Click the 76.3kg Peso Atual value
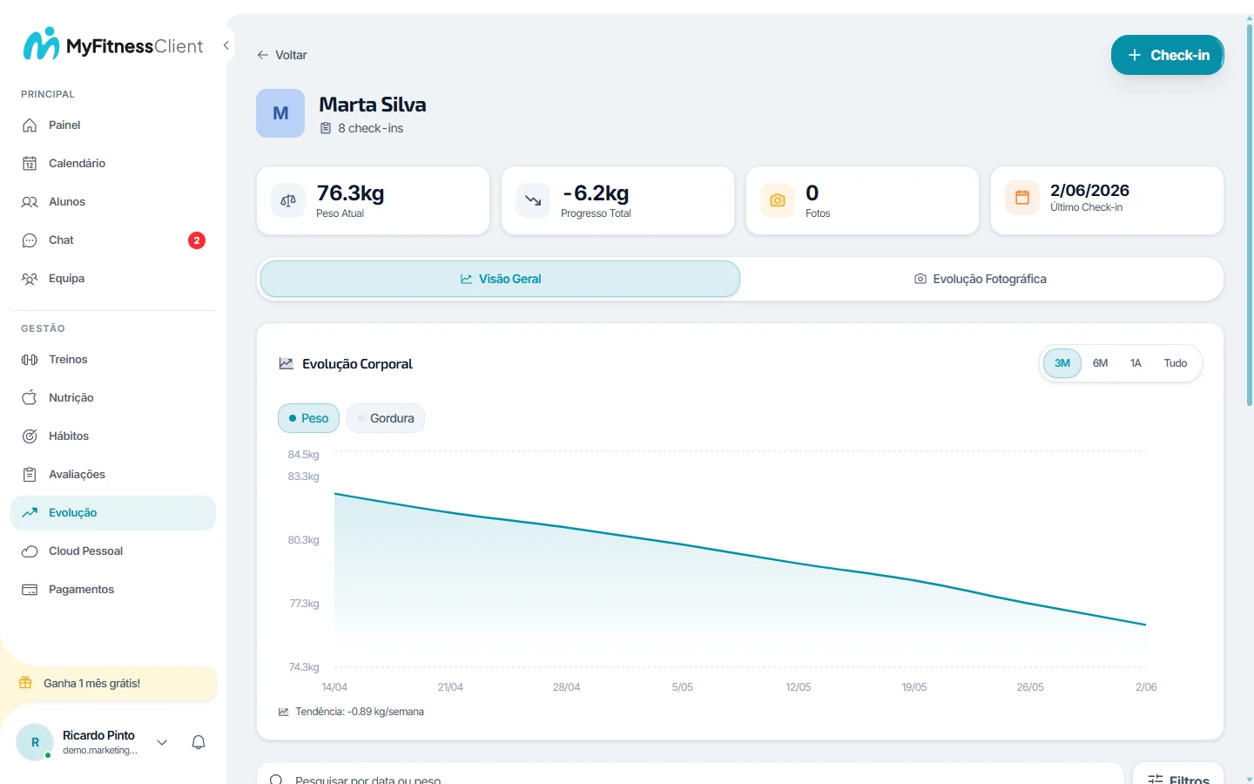This screenshot has height=784, width=1254. (x=350, y=193)
